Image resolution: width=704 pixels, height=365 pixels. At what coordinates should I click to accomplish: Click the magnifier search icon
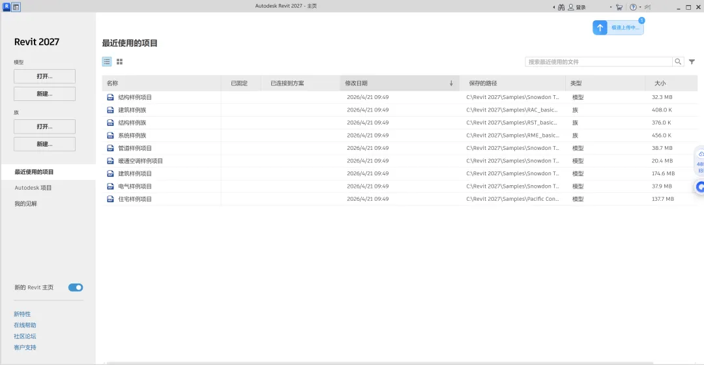coord(678,61)
